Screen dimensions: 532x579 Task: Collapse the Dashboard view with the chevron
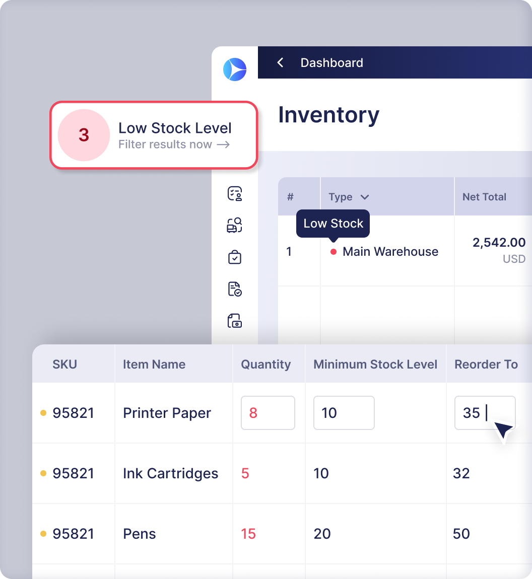(281, 62)
